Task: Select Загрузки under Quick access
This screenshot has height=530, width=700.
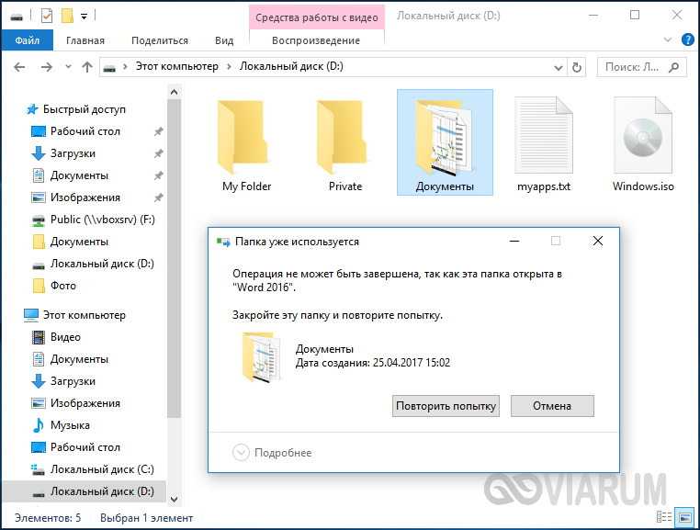Action: (73, 153)
